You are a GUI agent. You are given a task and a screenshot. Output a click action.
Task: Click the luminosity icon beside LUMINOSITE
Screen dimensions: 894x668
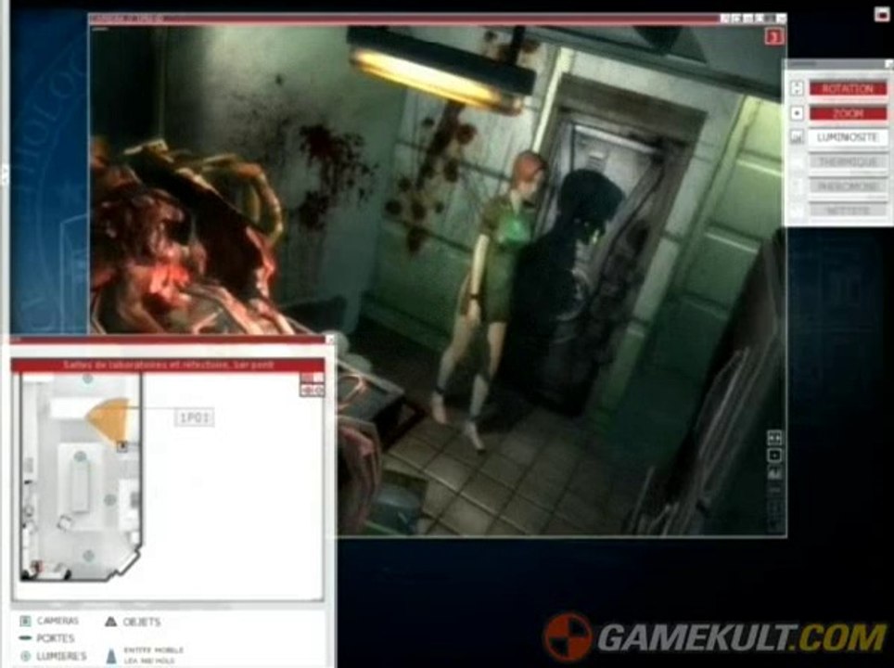coord(797,137)
